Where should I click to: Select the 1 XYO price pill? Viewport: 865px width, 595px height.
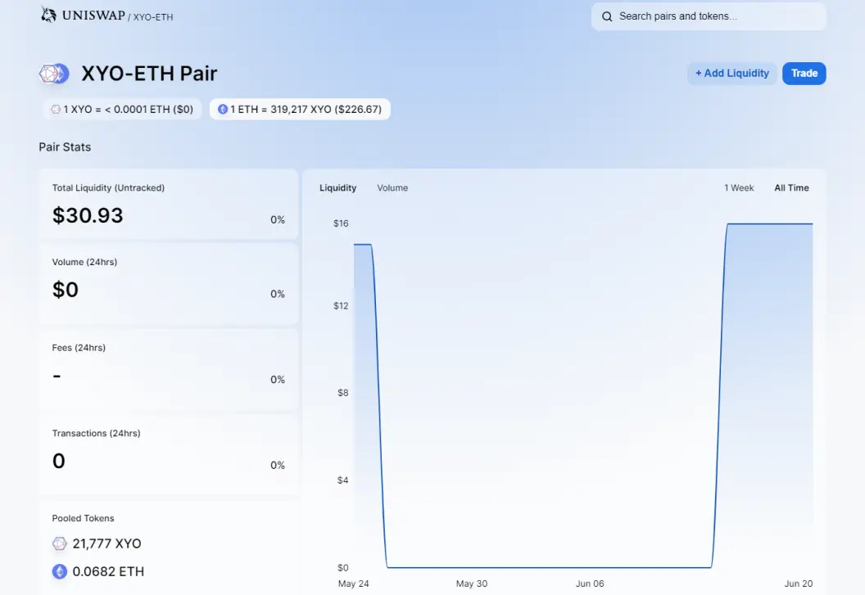(x=123, y=109)
